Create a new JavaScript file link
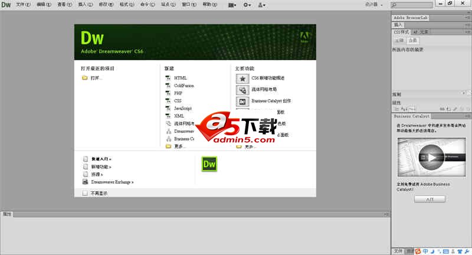472x255 pixels. pyautogui.click(x=183, y=109)
